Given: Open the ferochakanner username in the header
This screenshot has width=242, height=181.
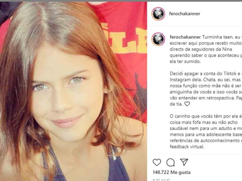Looking at the screenshot, I should pyautogui.click(x=185, y=14).
